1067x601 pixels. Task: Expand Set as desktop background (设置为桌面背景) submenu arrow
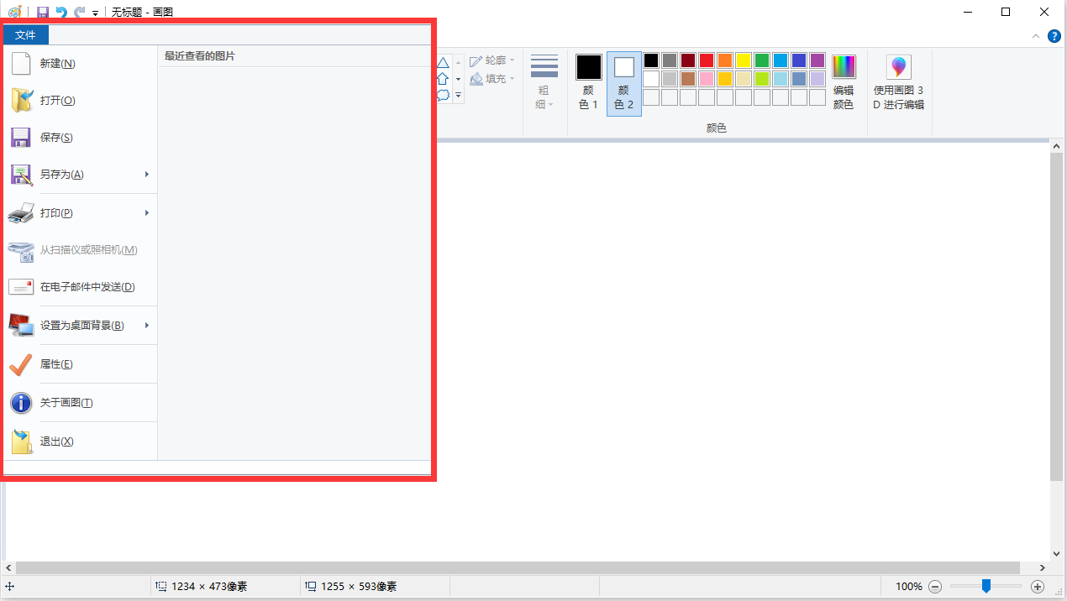coord(147,326)
